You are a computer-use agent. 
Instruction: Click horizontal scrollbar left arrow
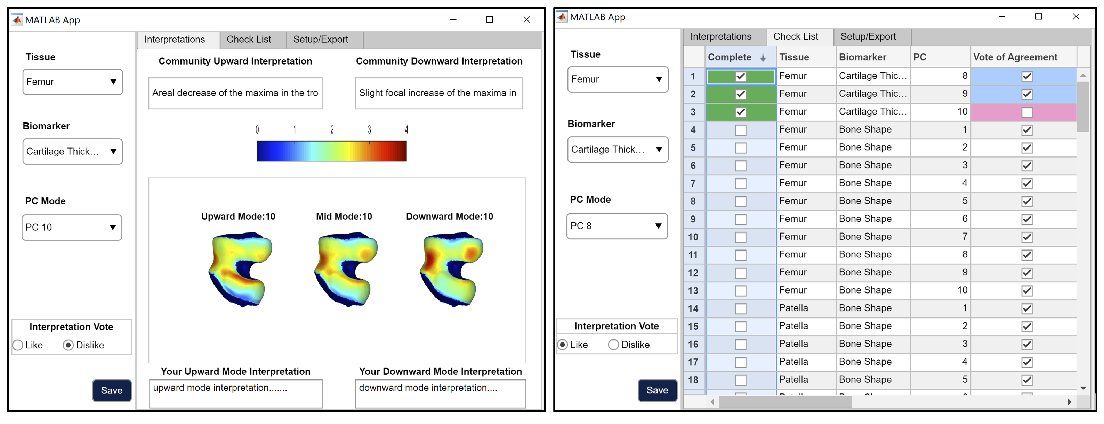[712, 402]
